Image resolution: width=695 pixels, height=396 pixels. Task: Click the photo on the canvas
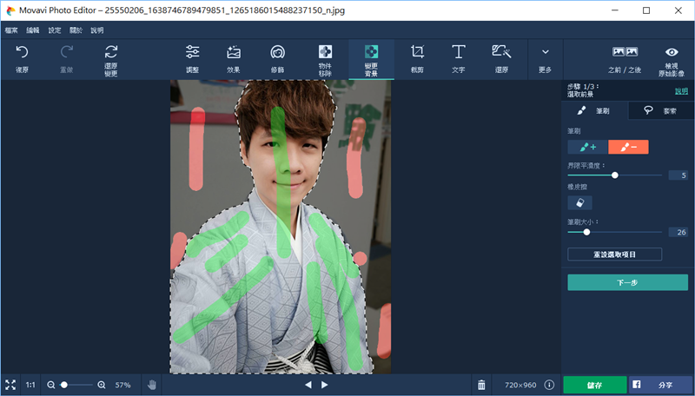coord(281,227)
